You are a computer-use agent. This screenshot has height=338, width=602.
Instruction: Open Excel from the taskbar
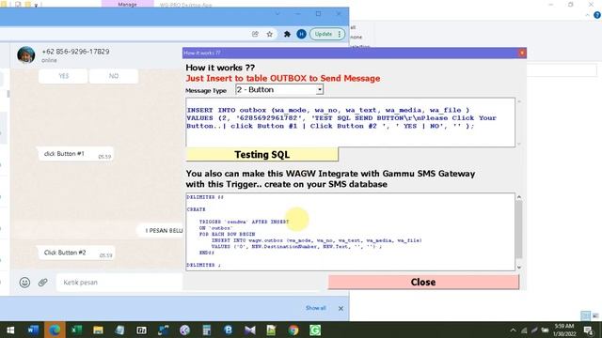(76, 330)
